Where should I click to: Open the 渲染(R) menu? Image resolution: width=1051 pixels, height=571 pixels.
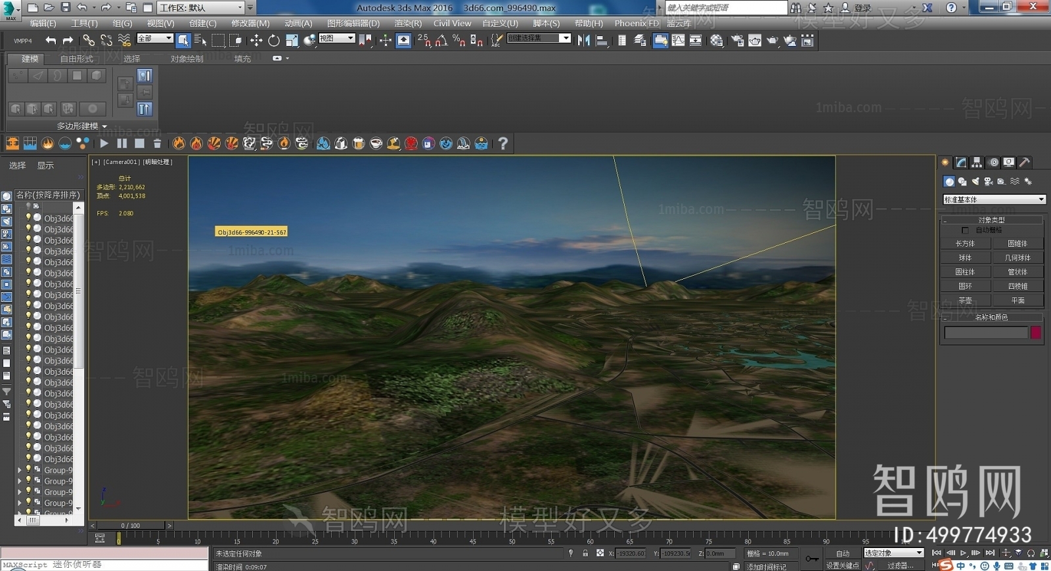[x=408, y=23]
